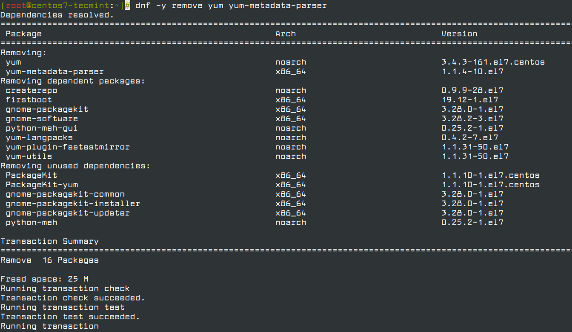This screenshot has width=572, height=332.
Task: Click the 'Transaction test succeeded.' line
Action: (70, 317)
